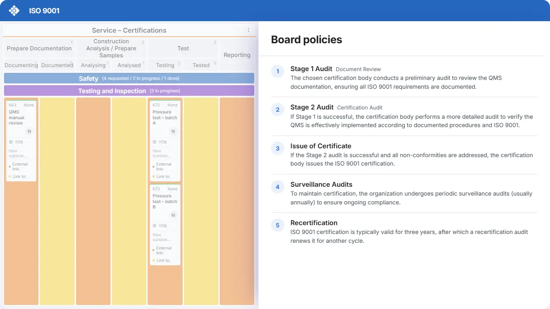This screenshot has height=309, width=550.
Task: Click the number 4 policy badge
Action: (278, 187)
